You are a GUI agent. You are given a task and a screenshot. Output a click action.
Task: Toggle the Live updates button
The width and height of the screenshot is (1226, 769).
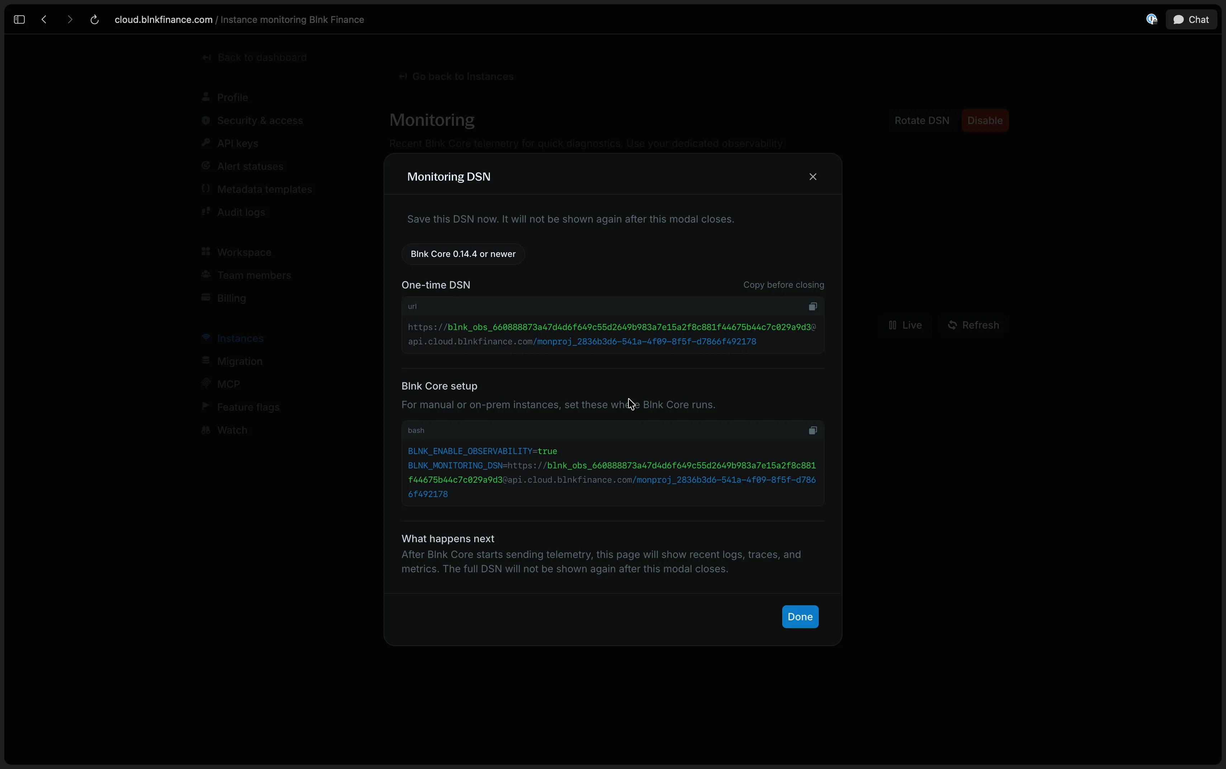point(905,325)
